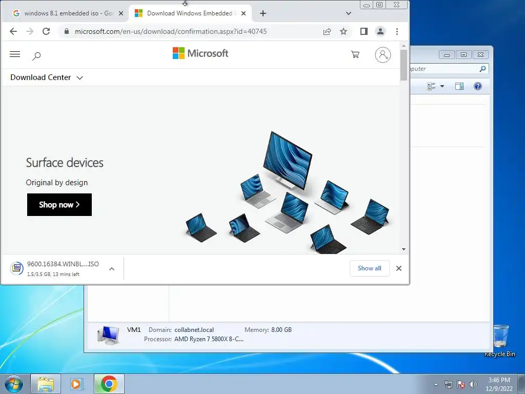Click the Explorer window search box
The width and height of the screenshot is (525, 394).
(x=449, y=69)
